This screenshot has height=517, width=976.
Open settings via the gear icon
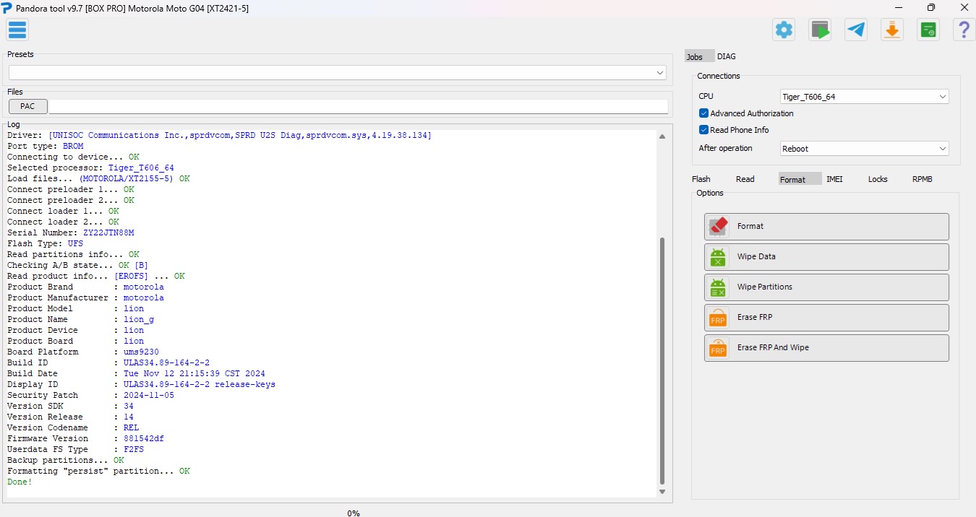784,30
